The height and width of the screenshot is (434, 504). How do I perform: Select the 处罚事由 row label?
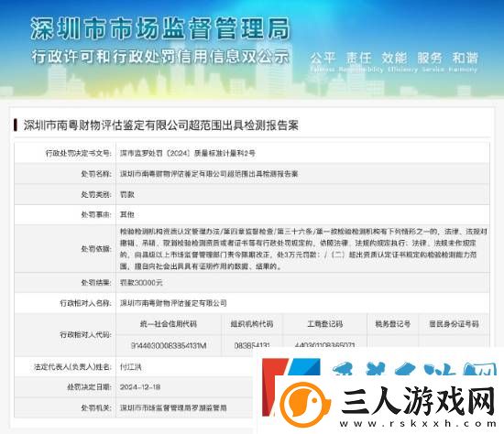point(96,214)
